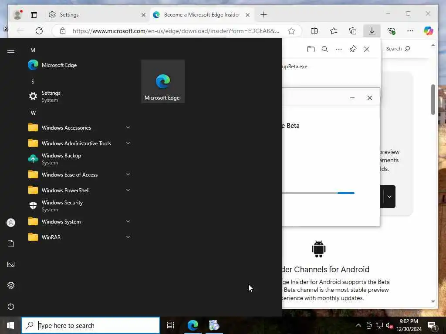This screenshot has width=446, height=334.
Task: Click the installer progress bar
Action: [318, 193]
